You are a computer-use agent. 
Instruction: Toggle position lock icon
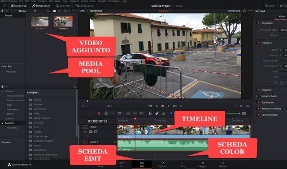[x=163, y=113]
